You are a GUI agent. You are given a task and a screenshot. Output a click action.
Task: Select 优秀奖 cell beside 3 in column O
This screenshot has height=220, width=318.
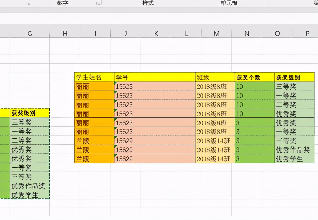pos(294,122)
